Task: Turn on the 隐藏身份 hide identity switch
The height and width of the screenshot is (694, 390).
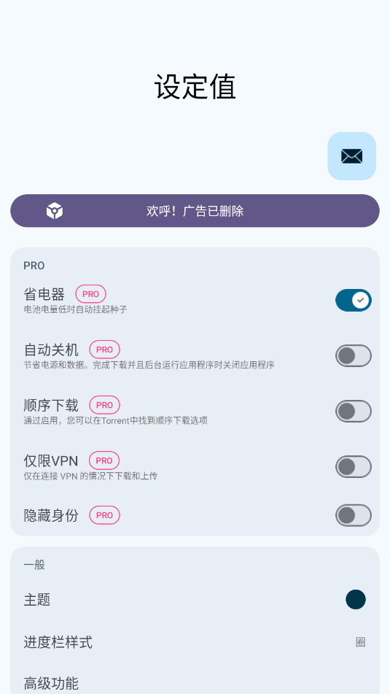Action: pyautogui.click(x=354, y=515)
